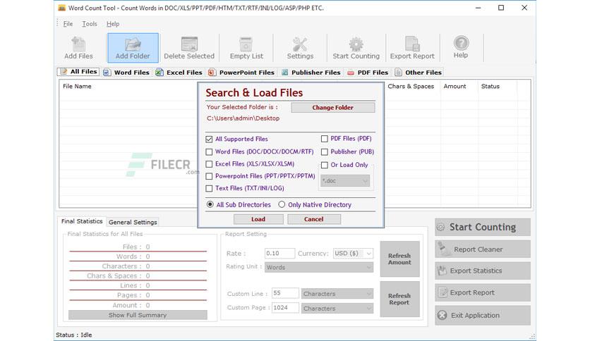Screen dimensions: 590x341
Task: Click the C:\Users\admin\Desktop folder path text
Action: [x=243, y=118]
